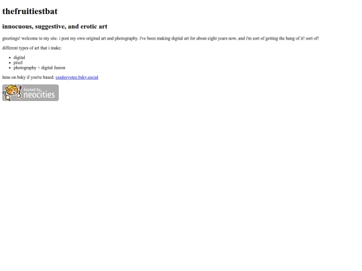Click the paintbrush held by the cat
This screenshot has height=271, width=362.
click(x=19, y=92)
